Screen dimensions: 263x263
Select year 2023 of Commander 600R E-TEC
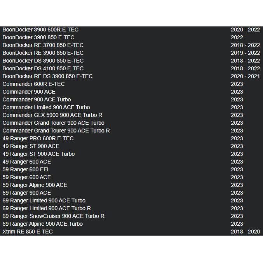click(237, 84)
